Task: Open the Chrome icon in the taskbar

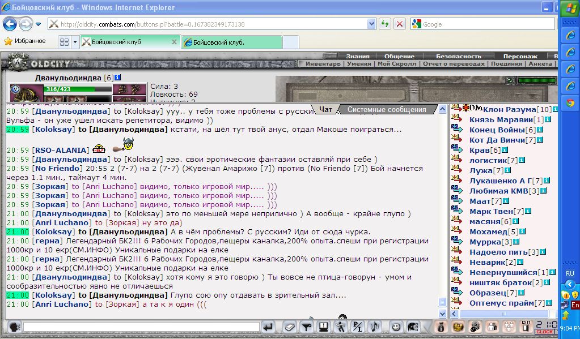Action: tap(570, 103)
